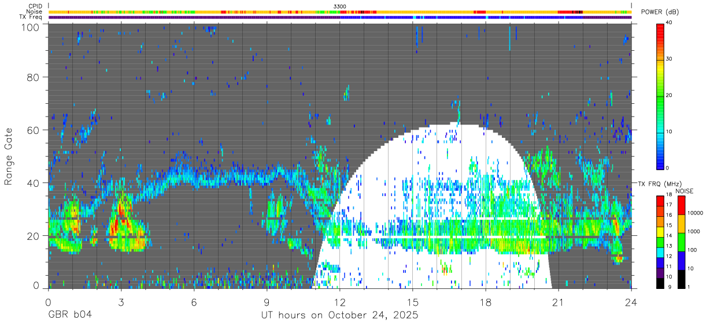
Task: Select the CPID value 3300
Action: click(340, 6)
